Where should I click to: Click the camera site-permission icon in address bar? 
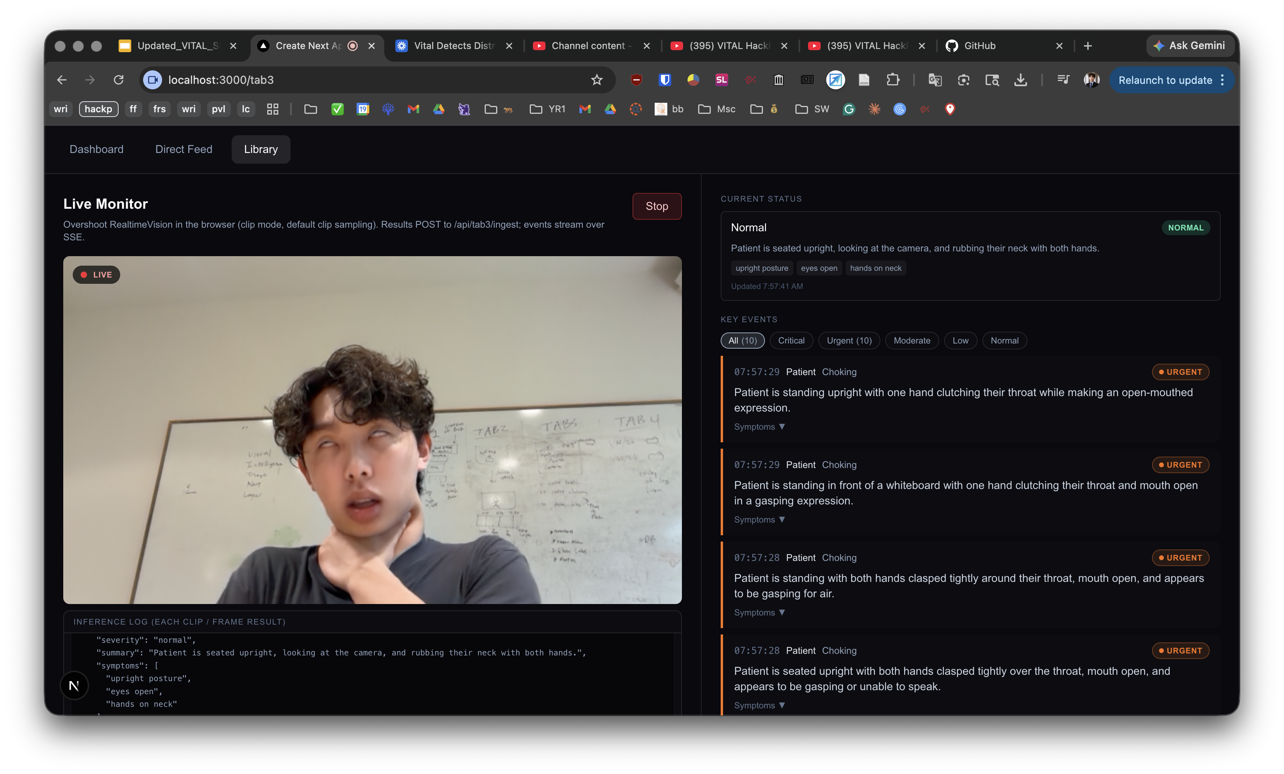[x=153, y=80]
